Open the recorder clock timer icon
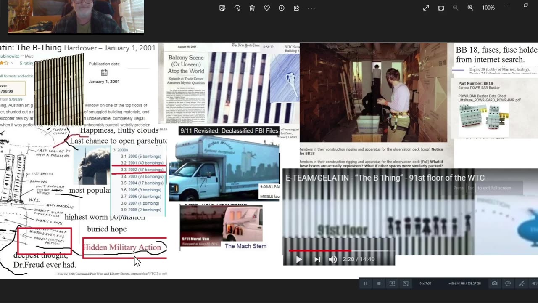Image resolution: width=538 pixels, height=303 pixels. [x=508, y=284]
